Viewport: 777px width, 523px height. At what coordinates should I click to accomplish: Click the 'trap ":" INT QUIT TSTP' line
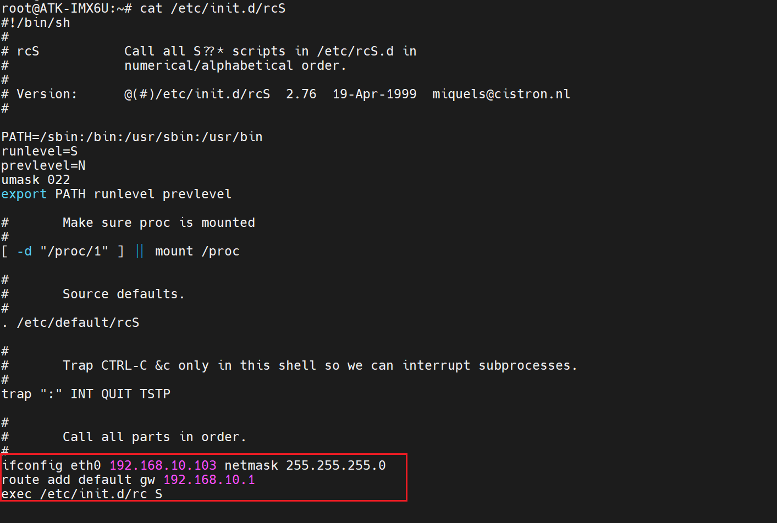pyautogui.click(x=86, y=394)
